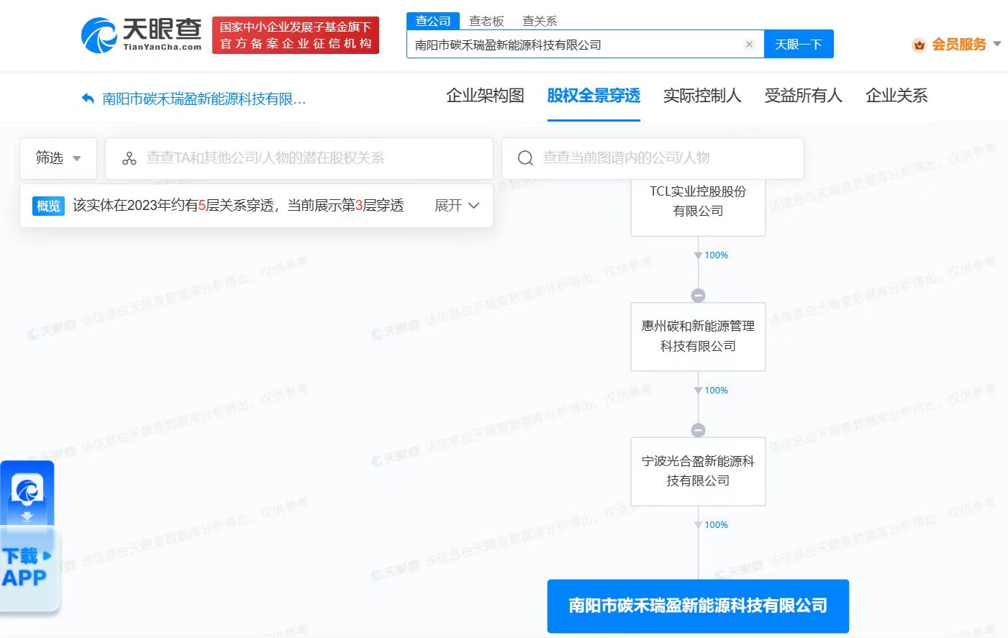Open the 会员服务 dropdown

tap(960, 45)
